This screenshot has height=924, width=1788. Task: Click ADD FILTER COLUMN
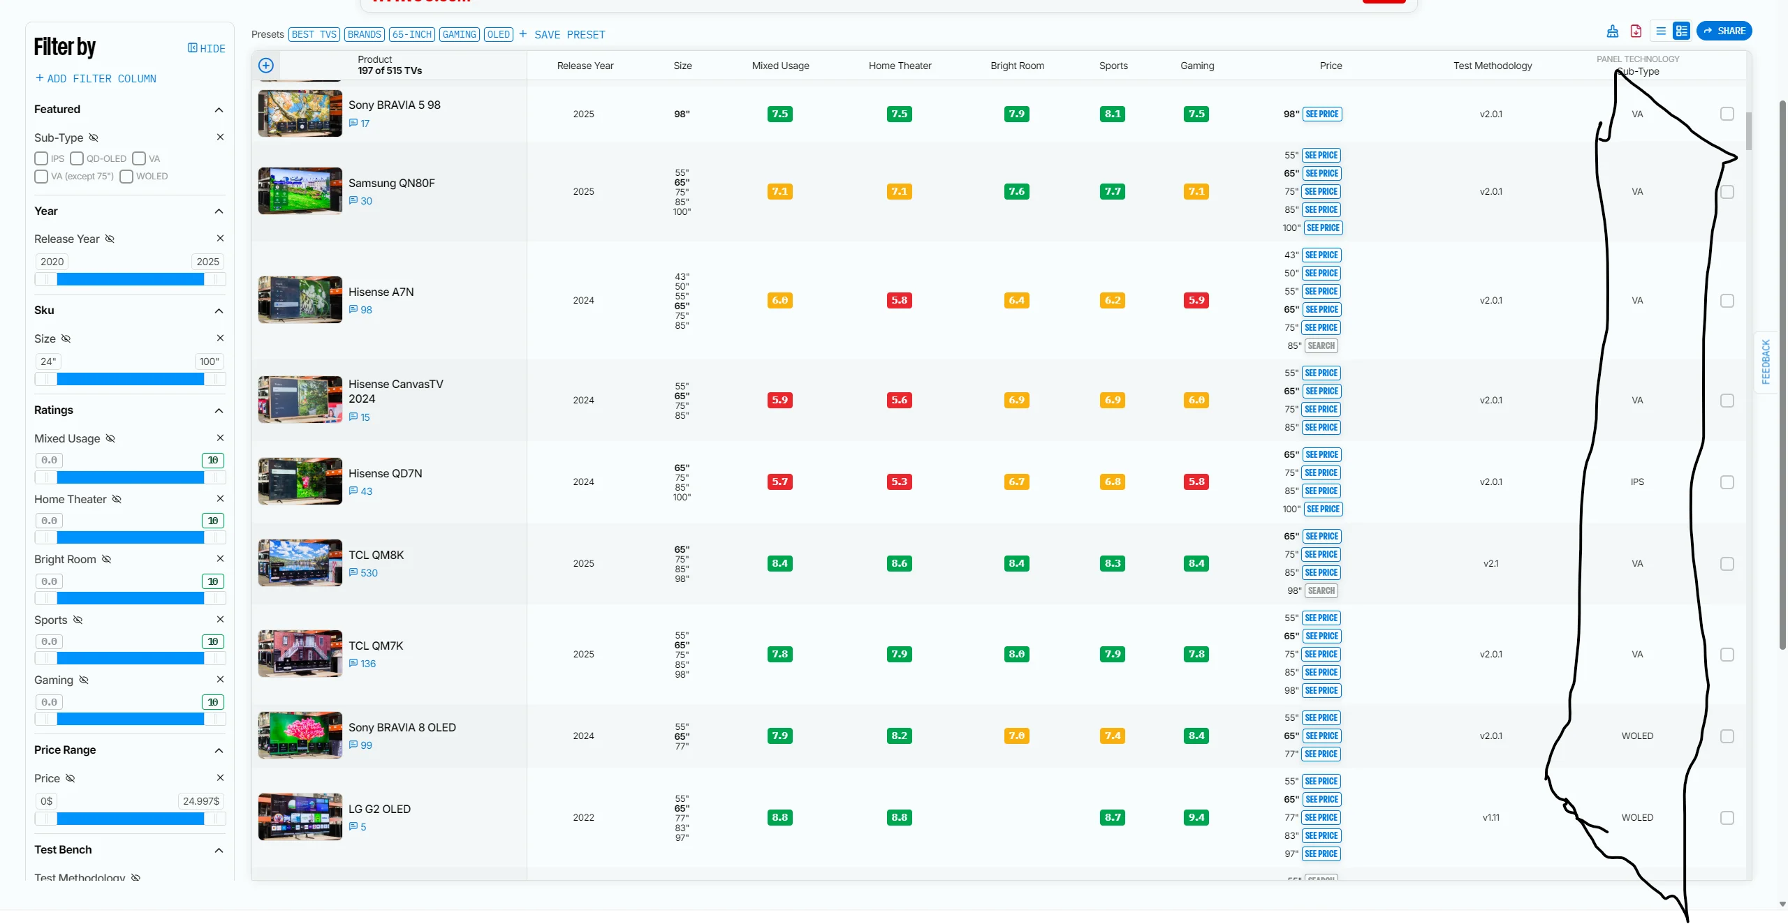(96, 78)
